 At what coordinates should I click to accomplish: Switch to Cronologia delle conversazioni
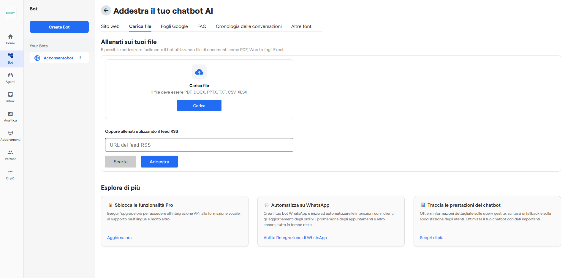[249, 26]
